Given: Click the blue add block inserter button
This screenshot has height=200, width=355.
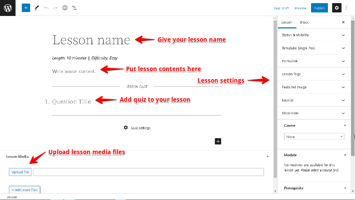Looking at the screenshot, I should pyautogui.click(x=26, y=8).
